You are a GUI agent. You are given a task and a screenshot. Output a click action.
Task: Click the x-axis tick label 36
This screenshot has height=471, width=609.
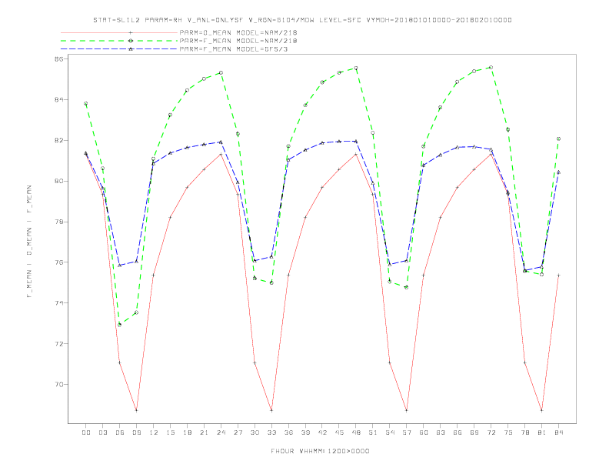click(288, 433)
